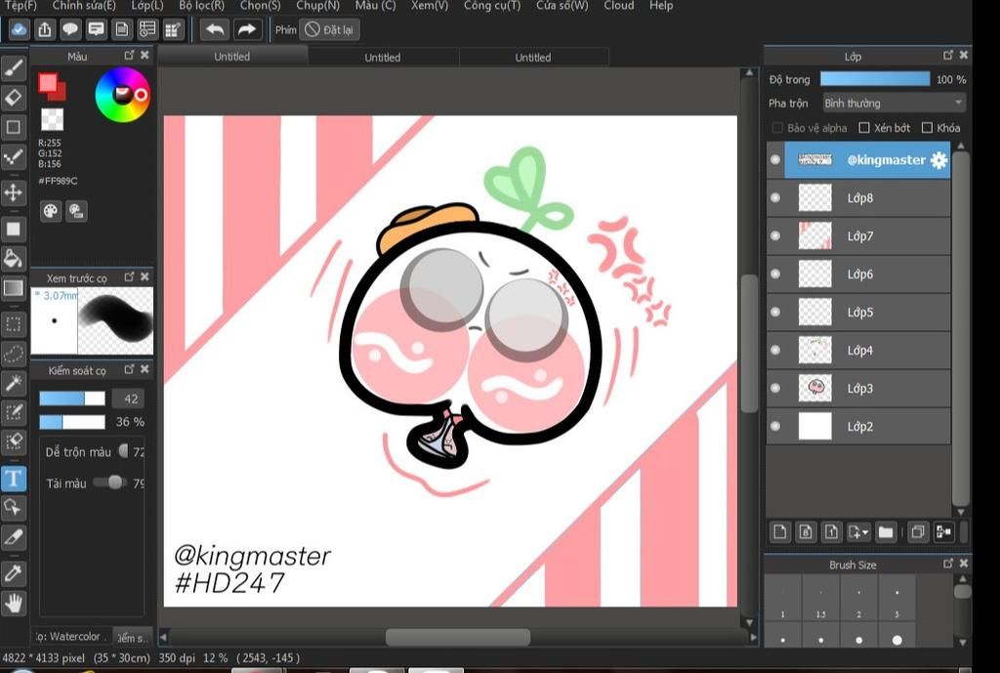Viewport: 1000px width, 673px height.
Task: Duplicate the current layer
Action: pos(918,532)
